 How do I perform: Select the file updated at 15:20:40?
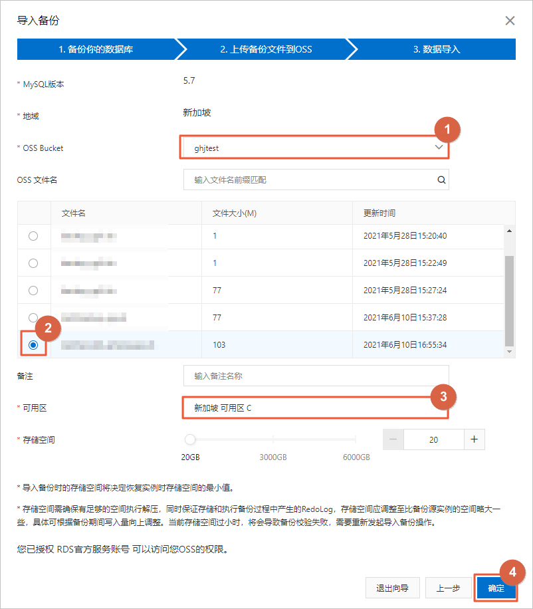(x=33, y=236)
